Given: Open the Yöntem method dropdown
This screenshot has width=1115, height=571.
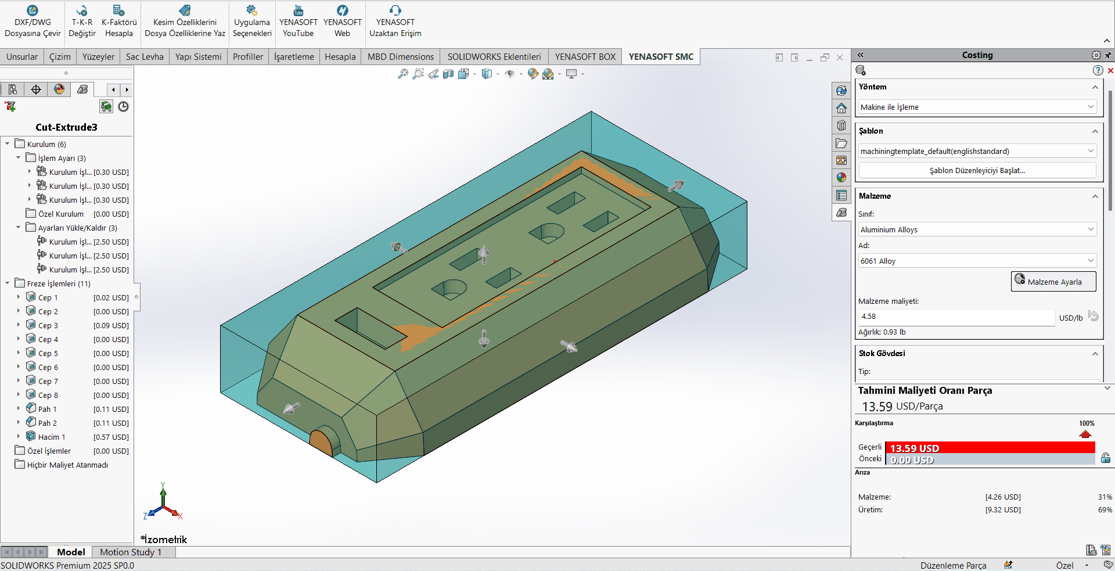Looking at the screenshot, I should (x=977, y=107).
